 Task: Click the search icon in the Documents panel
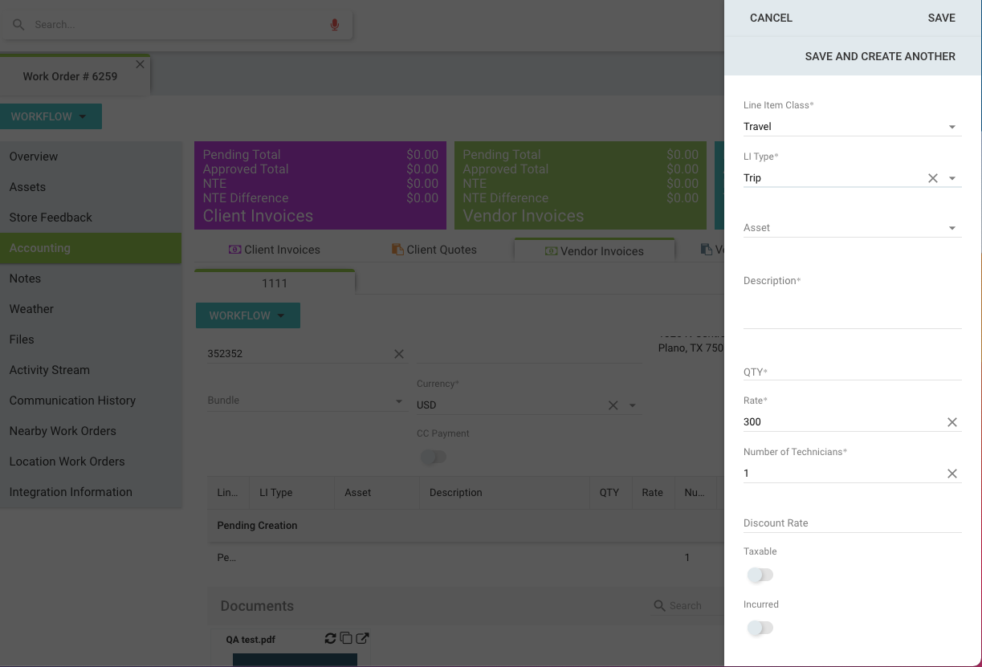pos(659,605)
